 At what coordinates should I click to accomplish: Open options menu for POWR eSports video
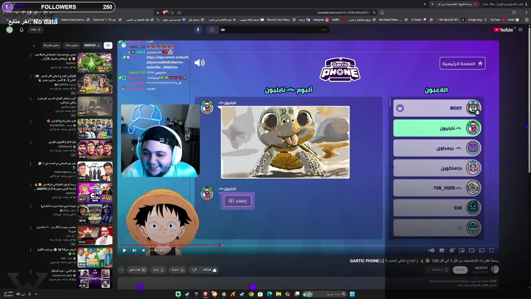[31, 164]
